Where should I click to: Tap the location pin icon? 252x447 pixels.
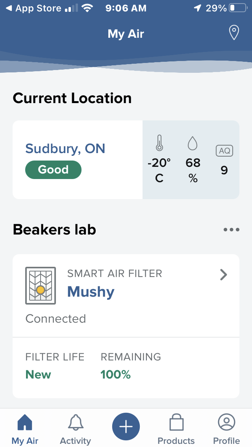click(234, 33)
